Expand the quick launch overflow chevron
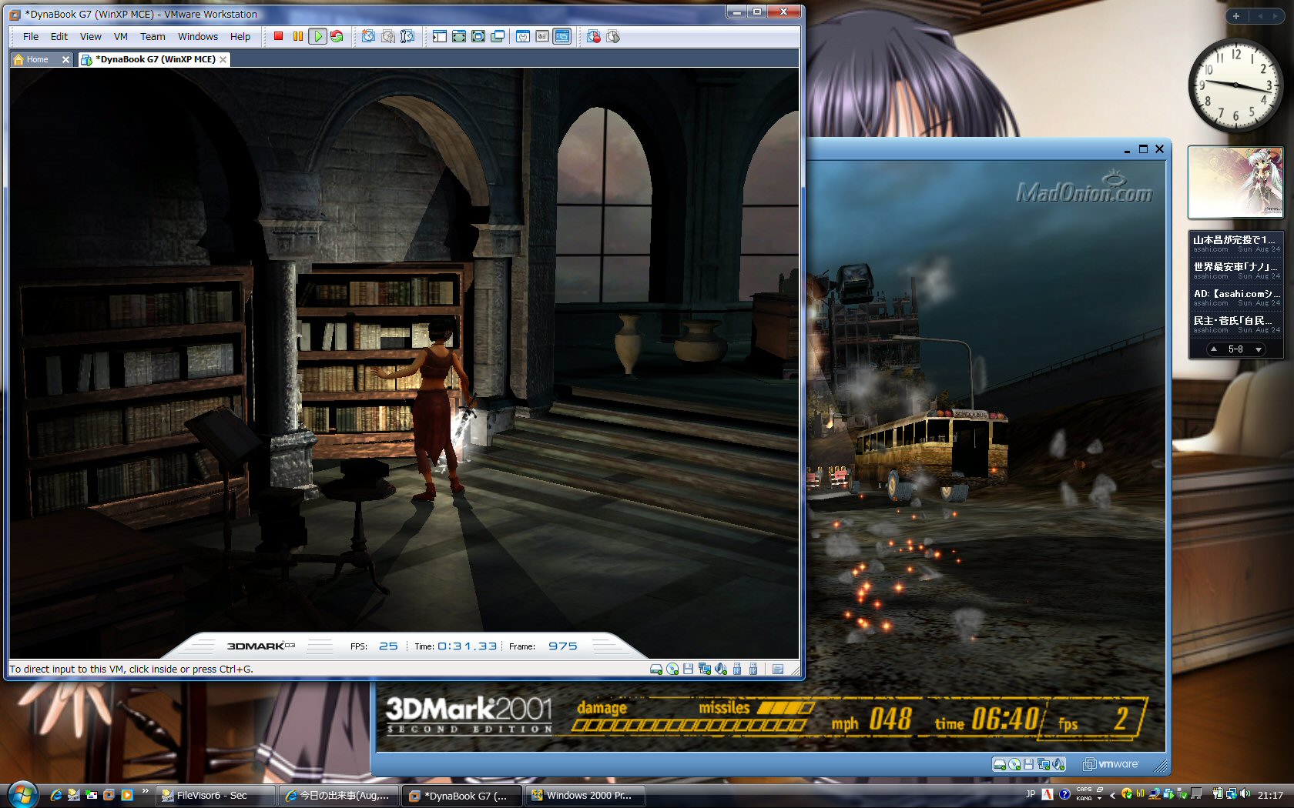The image size is (1294, 808). (145, 791)
